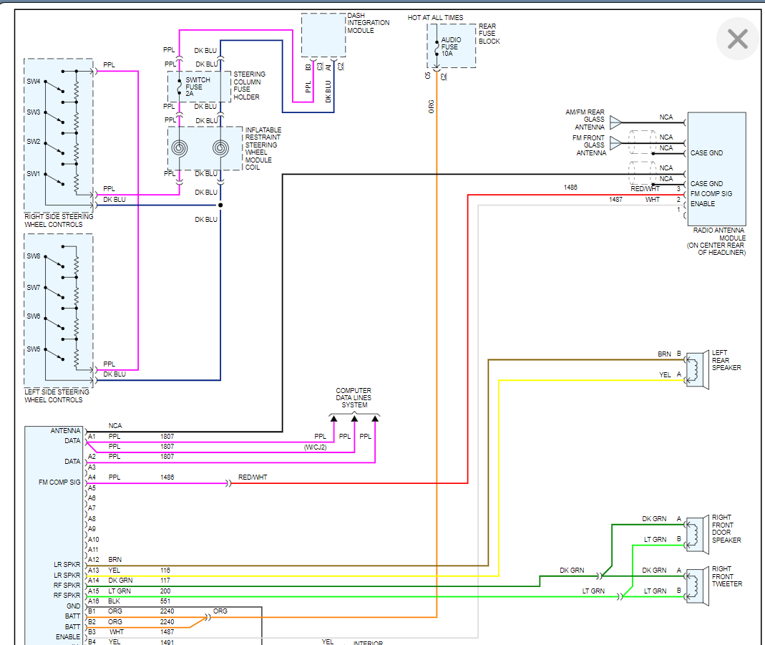Click the Left Side Steering Wheel Controls label
The image size is (765, 645).
pos(57,396)
